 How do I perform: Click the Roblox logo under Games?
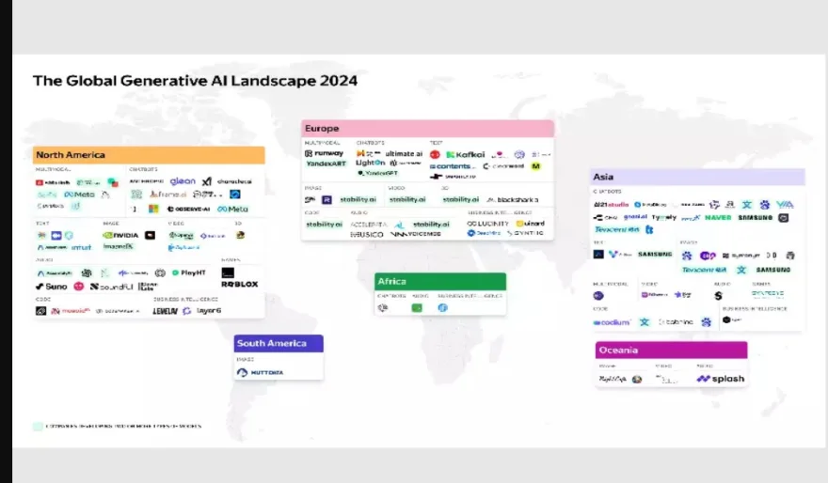click(239, 284)
